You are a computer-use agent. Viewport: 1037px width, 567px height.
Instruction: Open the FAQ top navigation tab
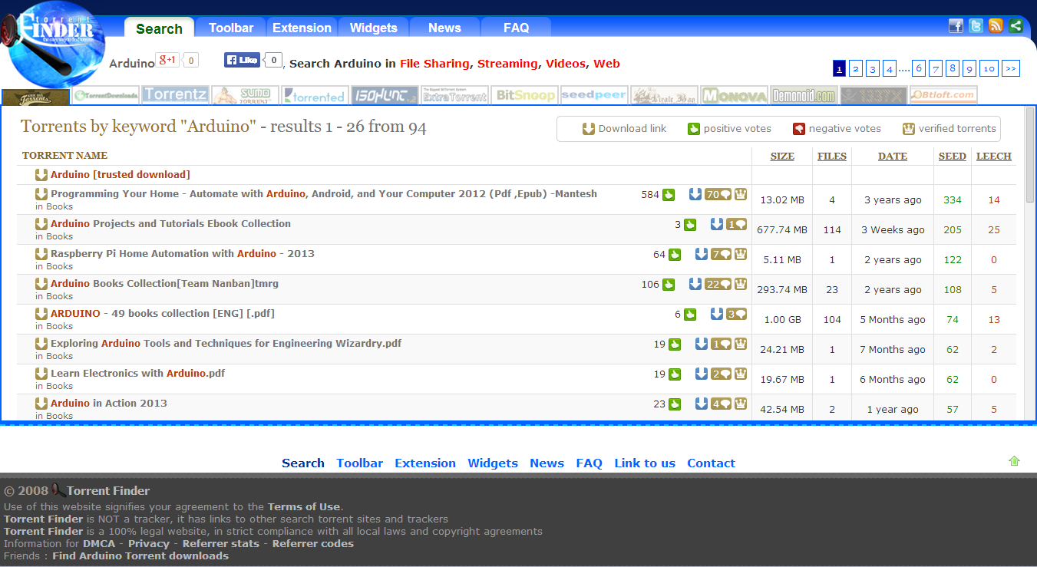516,28
